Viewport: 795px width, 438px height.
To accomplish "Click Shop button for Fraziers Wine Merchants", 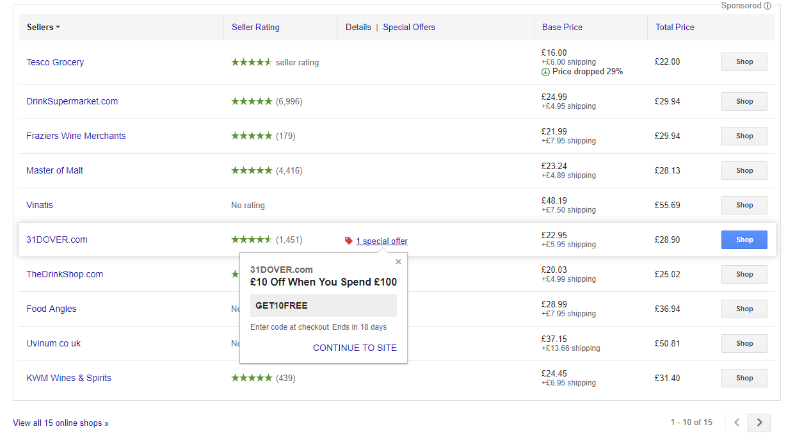I will 744,136.
